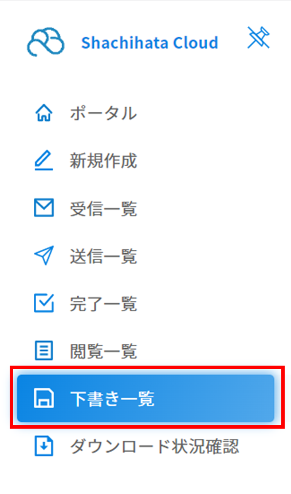Select 新規作成 to create a document
The width and height of the screenshot is (291, 494).
click(x=103, y=160)
